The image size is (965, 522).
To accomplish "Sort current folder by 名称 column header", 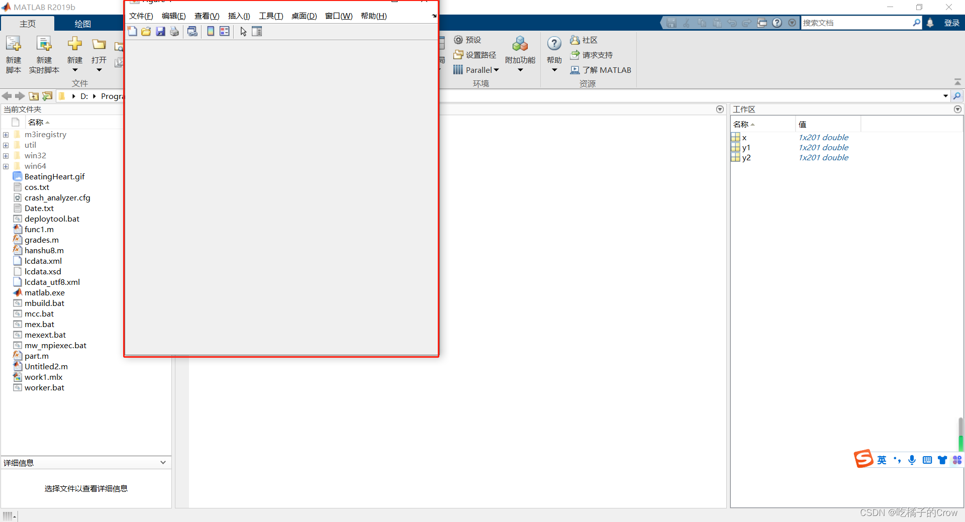I will click(36, 122).
